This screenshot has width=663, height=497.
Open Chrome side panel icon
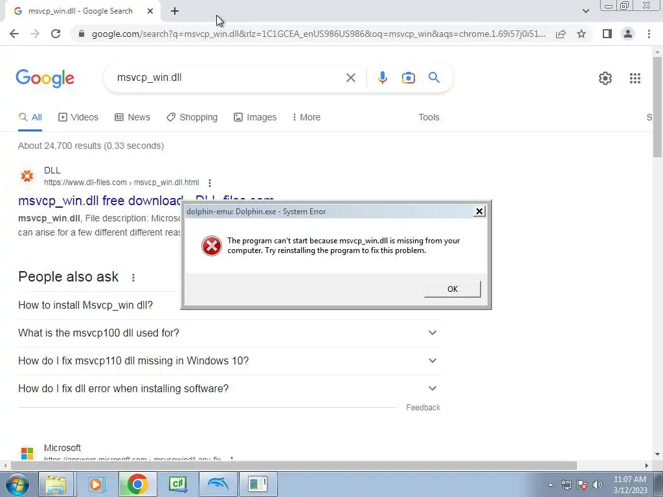tap(607, 34)
